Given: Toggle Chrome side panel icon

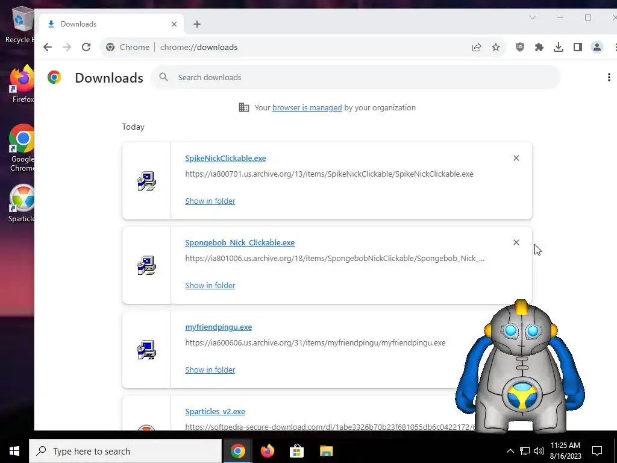Looking at the screenshot, I should point(578,47).
